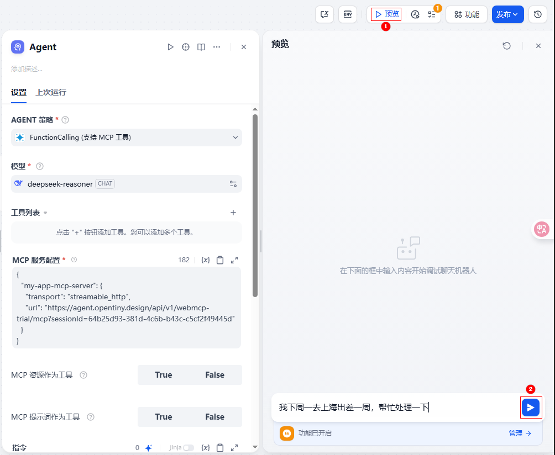Toggle the Jinja switch for 指令
This screenshot has width=555, height=455.
[189, 448]
